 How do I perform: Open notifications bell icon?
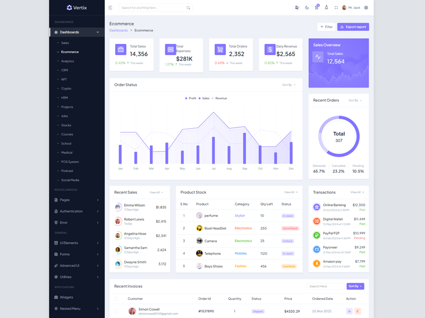(x=326, y=8)
